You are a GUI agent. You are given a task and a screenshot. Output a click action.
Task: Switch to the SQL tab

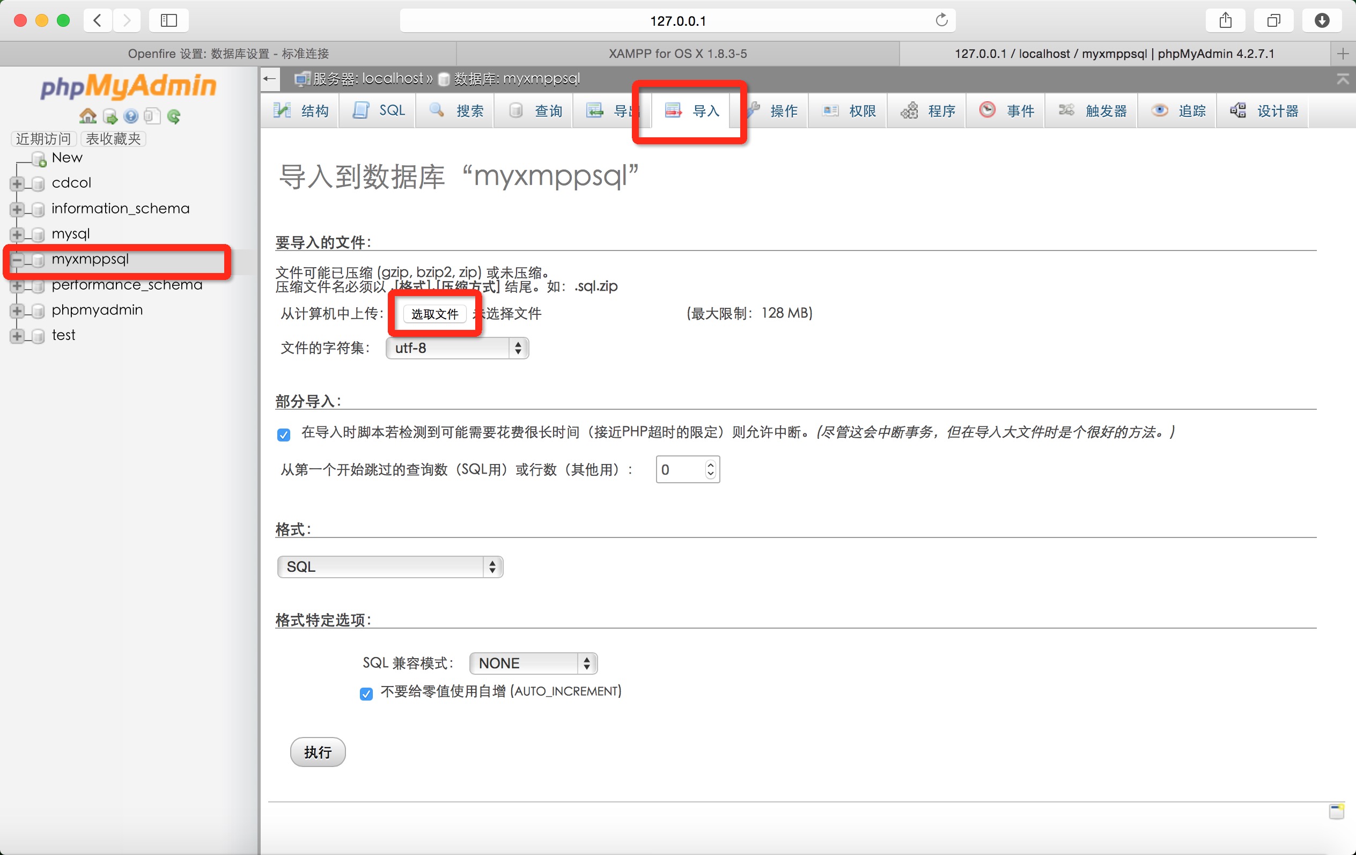pyautogui.click(x=378, y=110)
